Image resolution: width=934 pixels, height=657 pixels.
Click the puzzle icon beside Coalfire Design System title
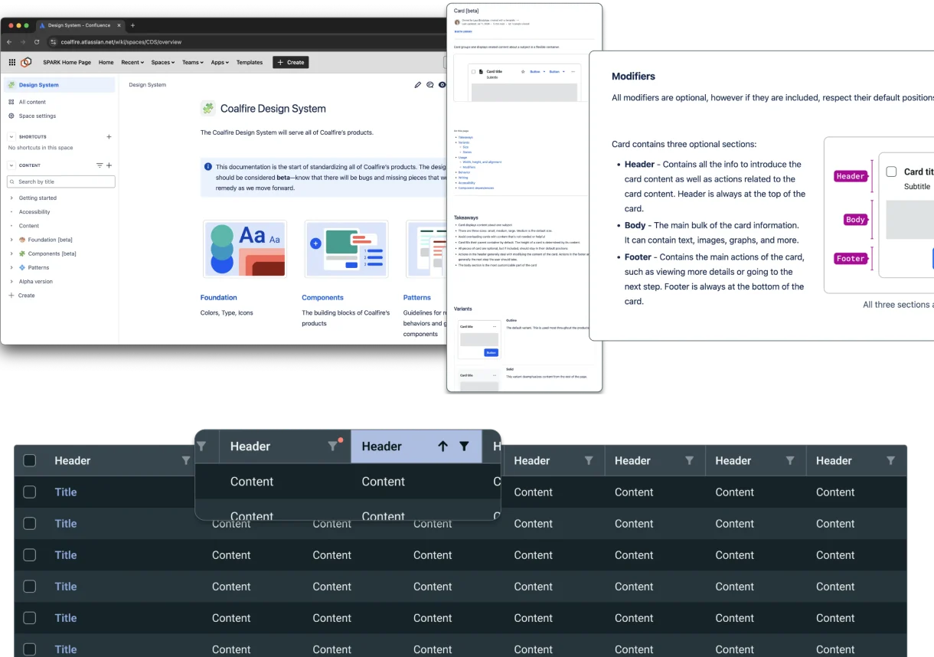tap(208, 109)
